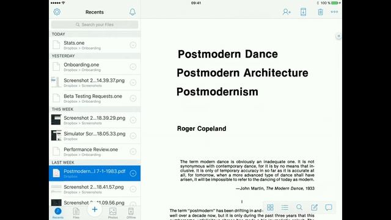Open notifications bell icon
The image size is (391, 220).
pyautogui.click(x=133, y=12)
